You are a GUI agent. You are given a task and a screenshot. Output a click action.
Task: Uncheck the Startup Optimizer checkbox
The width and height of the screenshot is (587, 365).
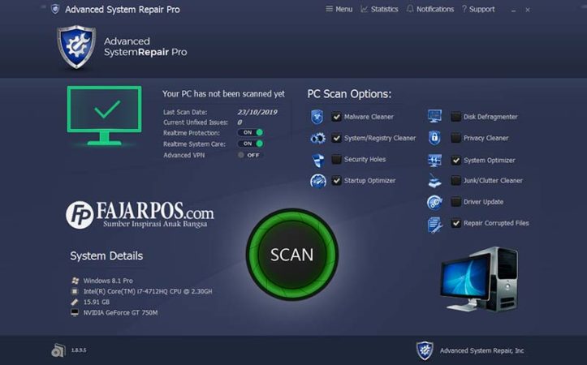336,181
